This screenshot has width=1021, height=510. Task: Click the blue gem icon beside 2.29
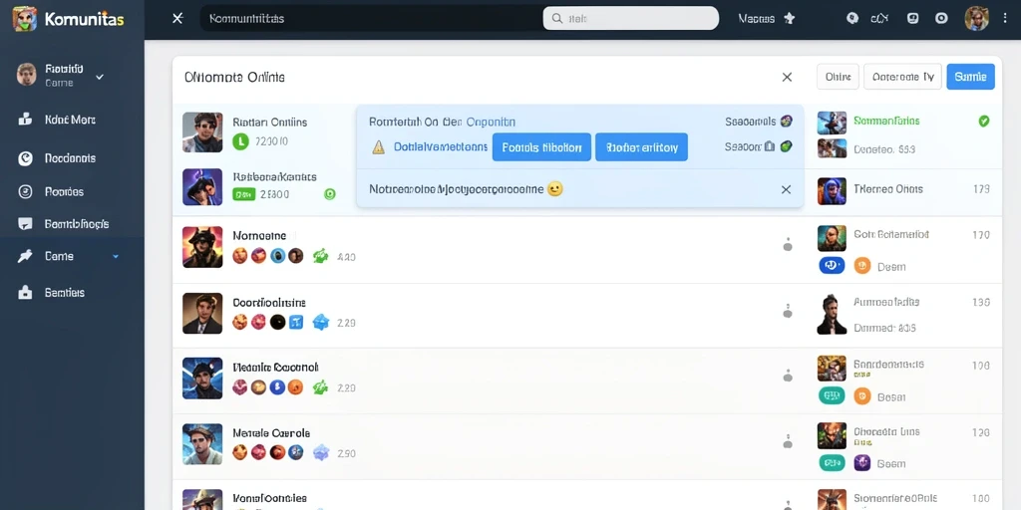(320, 322)
